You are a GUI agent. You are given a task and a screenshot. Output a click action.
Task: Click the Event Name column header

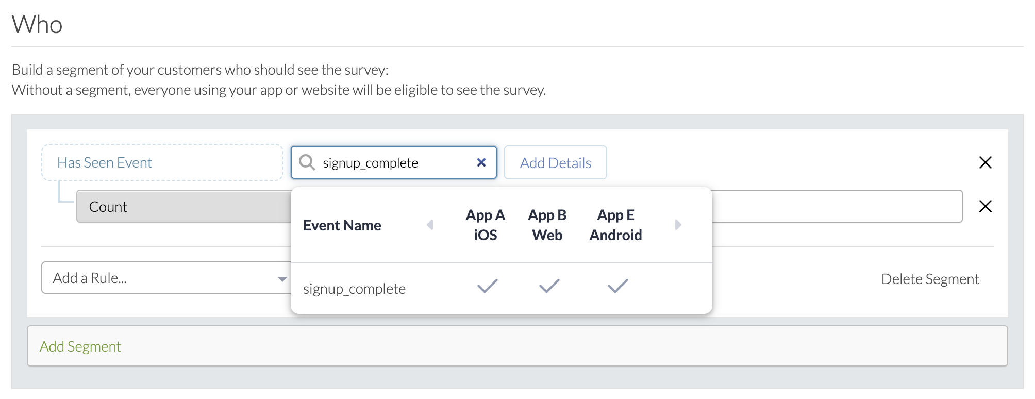342,225
